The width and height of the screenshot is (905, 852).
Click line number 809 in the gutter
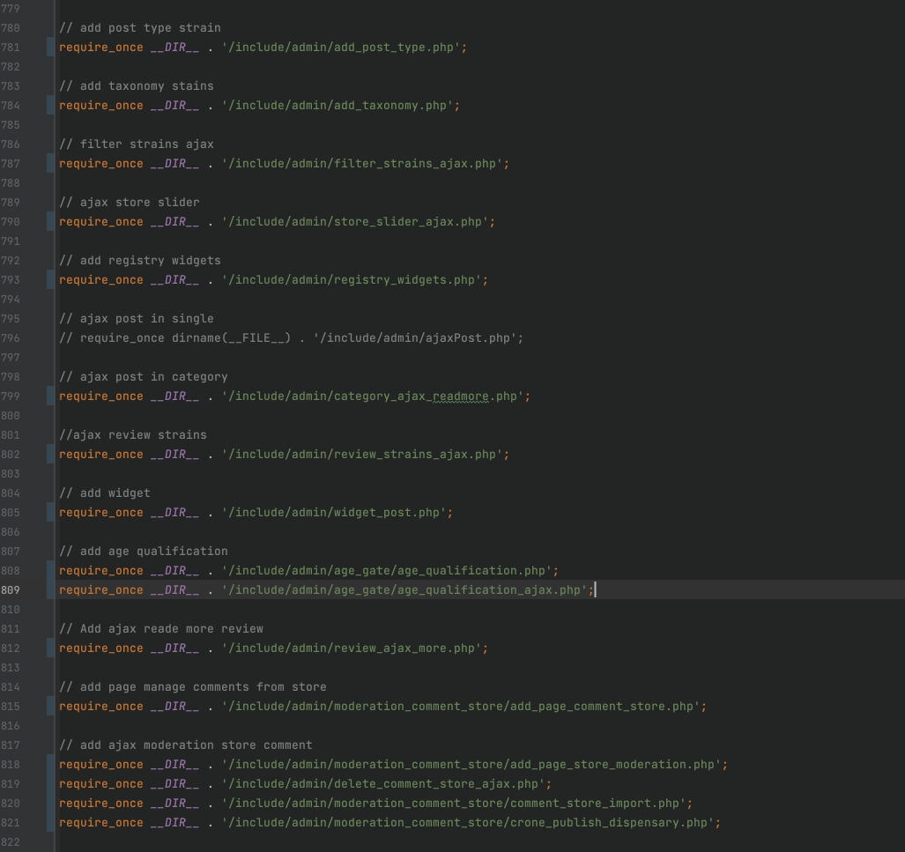12,589
